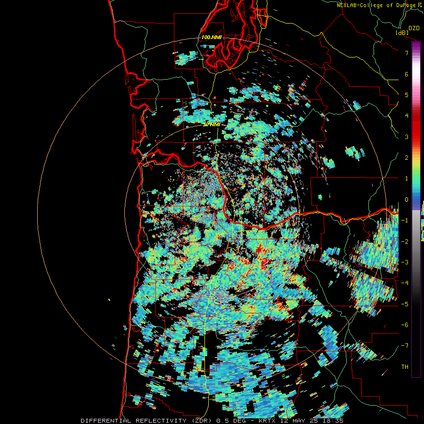Click the -7 value on color scale

405,346
